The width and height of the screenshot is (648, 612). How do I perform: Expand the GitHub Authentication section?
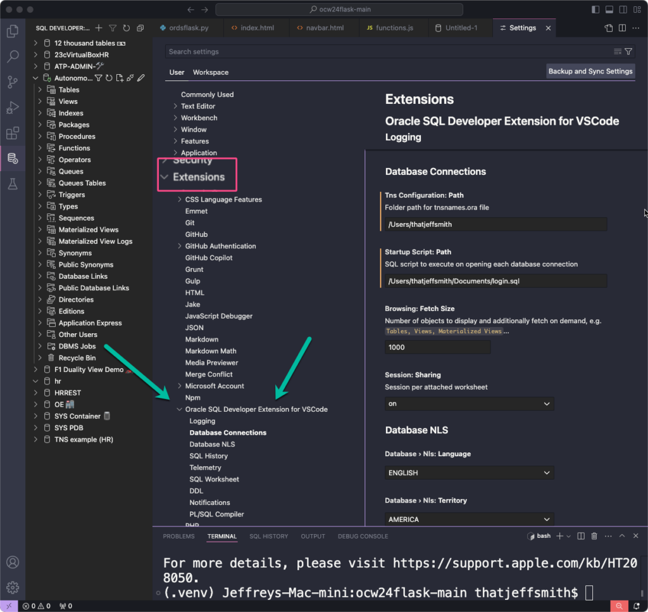[x=179, y=246]
